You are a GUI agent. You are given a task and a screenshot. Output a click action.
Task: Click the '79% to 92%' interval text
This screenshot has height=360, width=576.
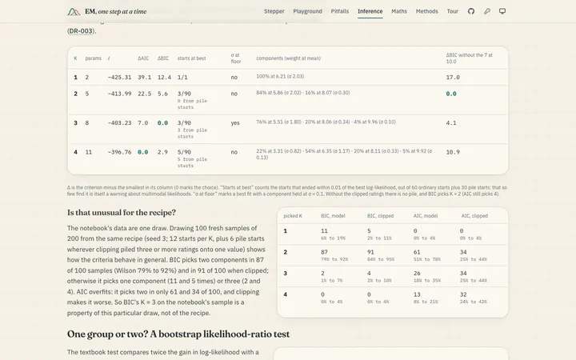[x=334, y=259]
